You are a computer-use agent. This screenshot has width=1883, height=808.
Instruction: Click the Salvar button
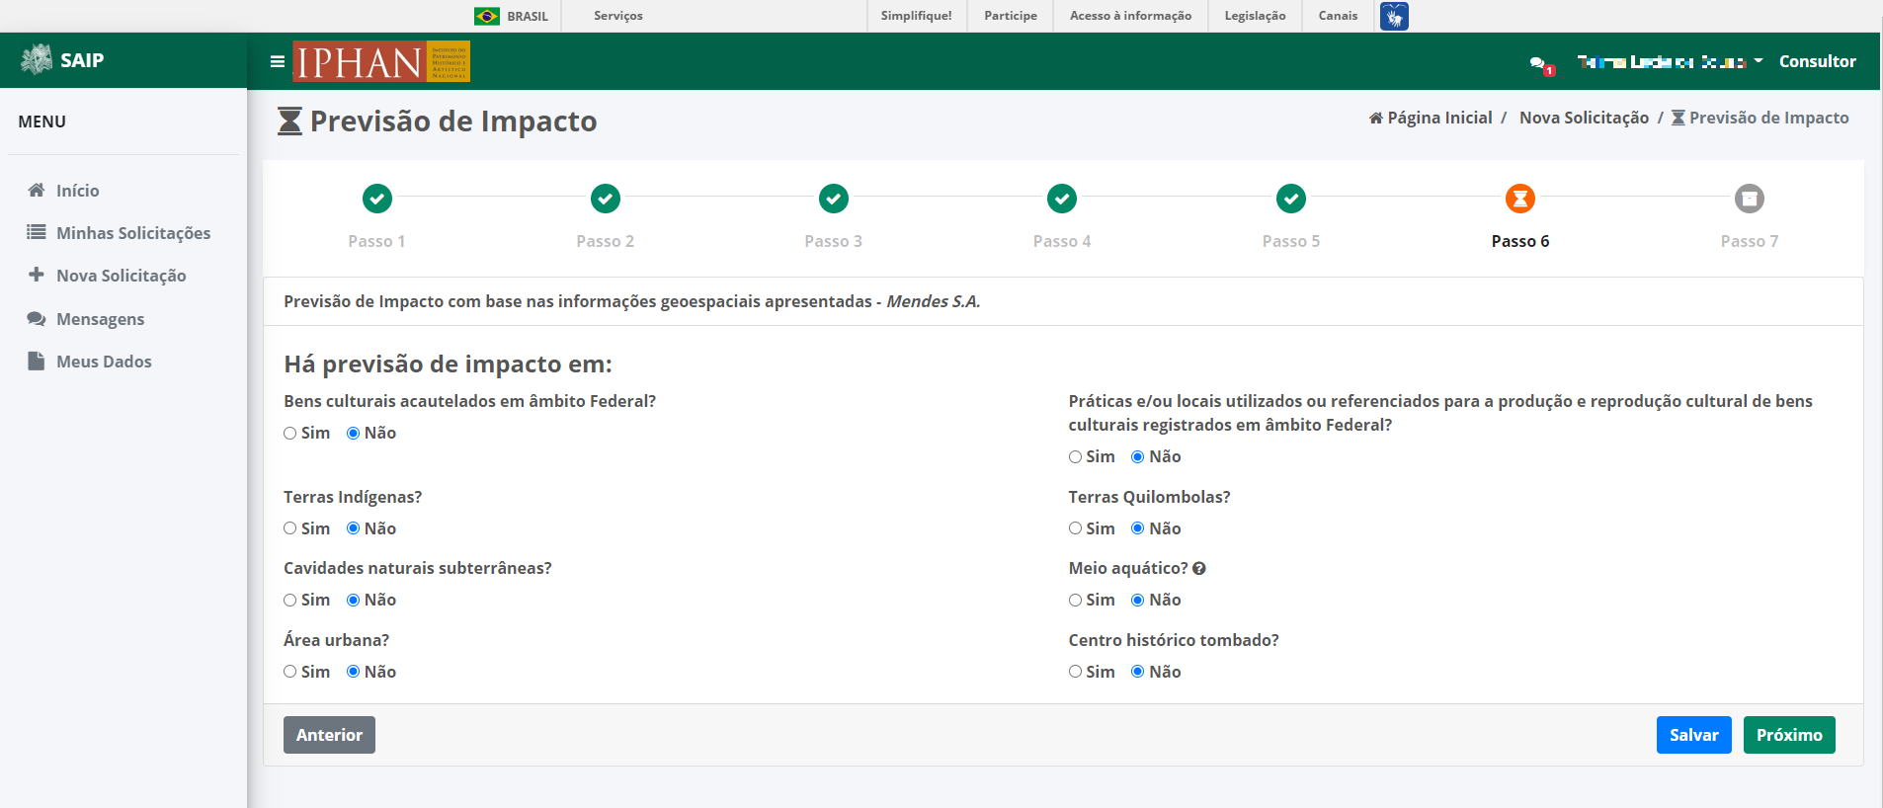point(1694,735)
